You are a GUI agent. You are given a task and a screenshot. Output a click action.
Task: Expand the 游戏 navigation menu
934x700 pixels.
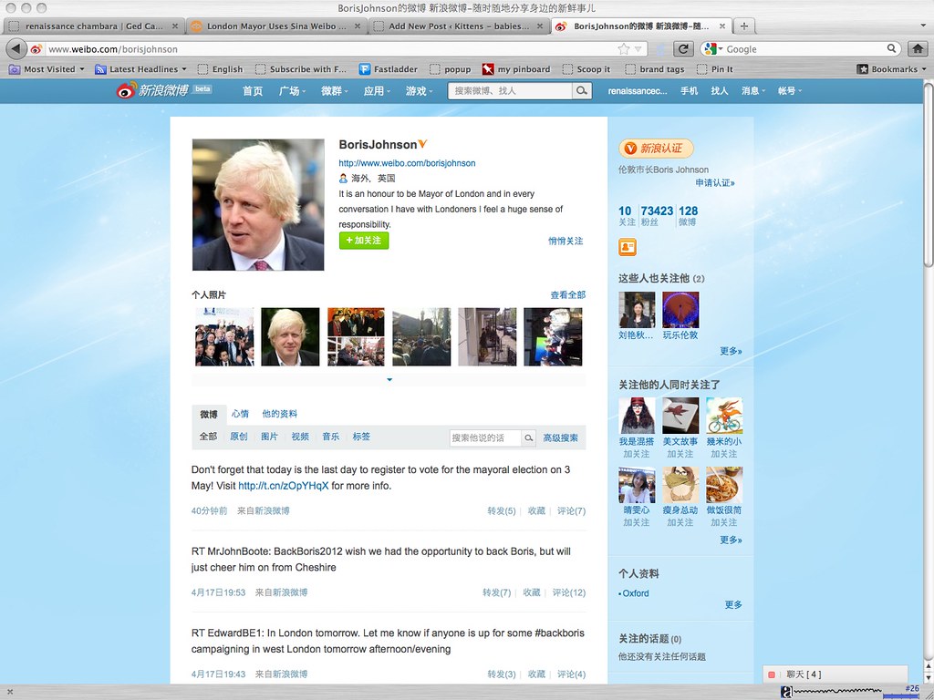pyautogui.click(x=420, y=90)
